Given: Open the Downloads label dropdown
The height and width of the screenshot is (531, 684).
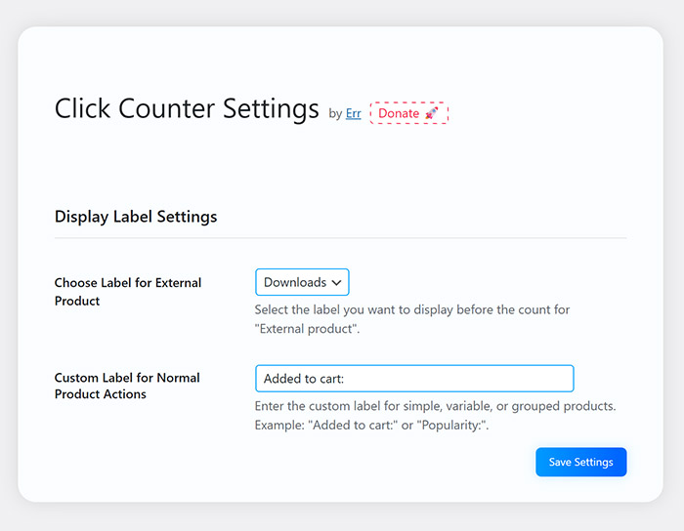Looking at the screenshot, I should pos(301,282).
